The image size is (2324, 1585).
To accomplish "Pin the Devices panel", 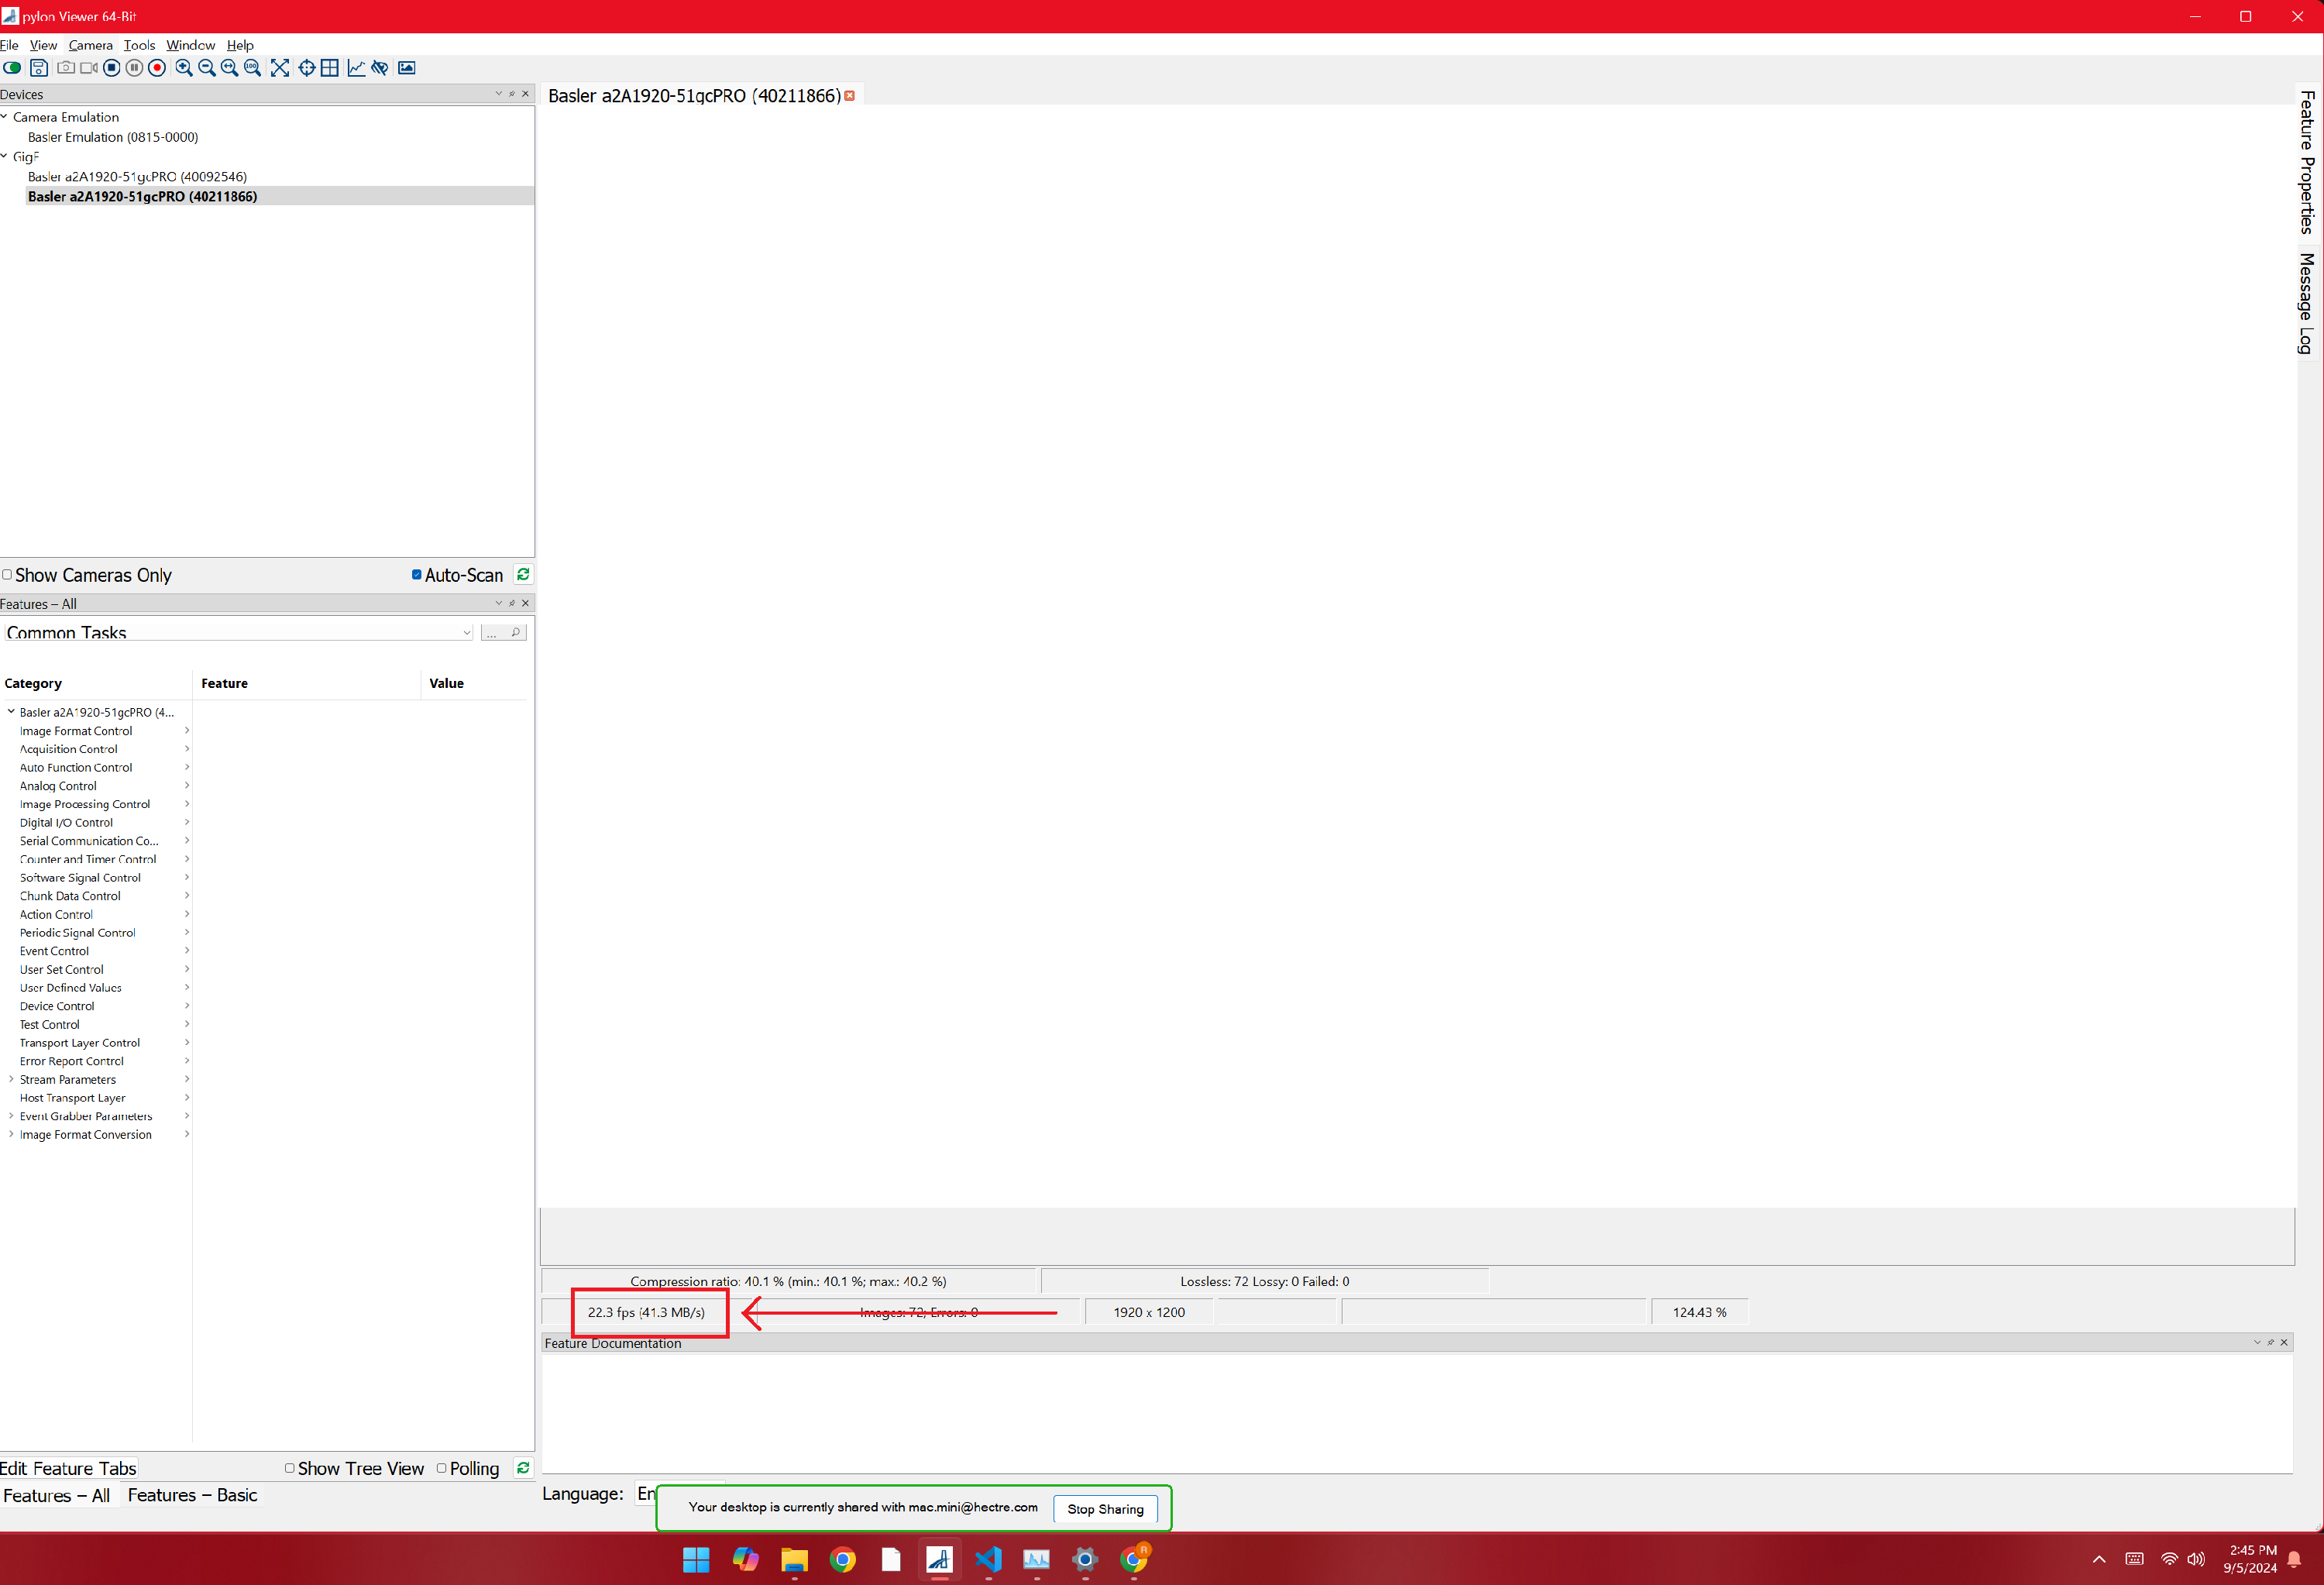I will (x=512, y=94).
